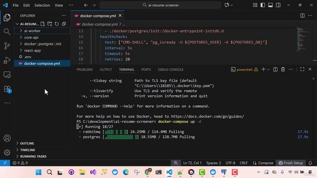
Task: Collapse all folders in explorer
Action: 64,24
